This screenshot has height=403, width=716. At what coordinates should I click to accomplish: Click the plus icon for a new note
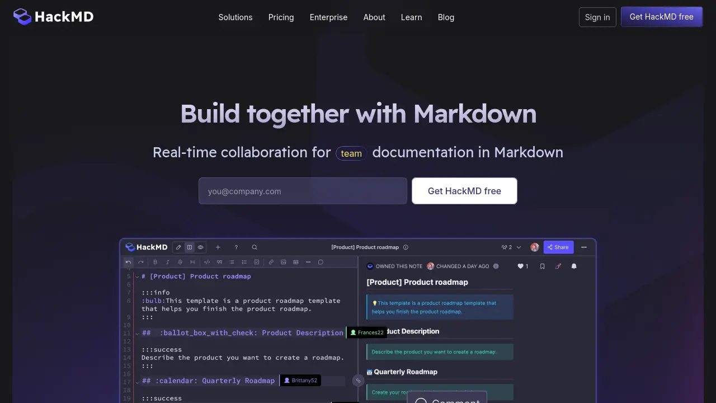click(x=218, y=247)
